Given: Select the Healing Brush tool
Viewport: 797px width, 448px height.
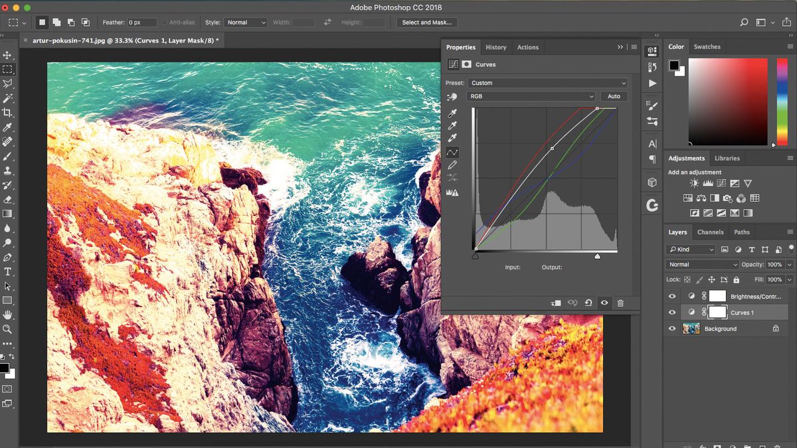Looking at the screenshot, I should pos(9,141).
